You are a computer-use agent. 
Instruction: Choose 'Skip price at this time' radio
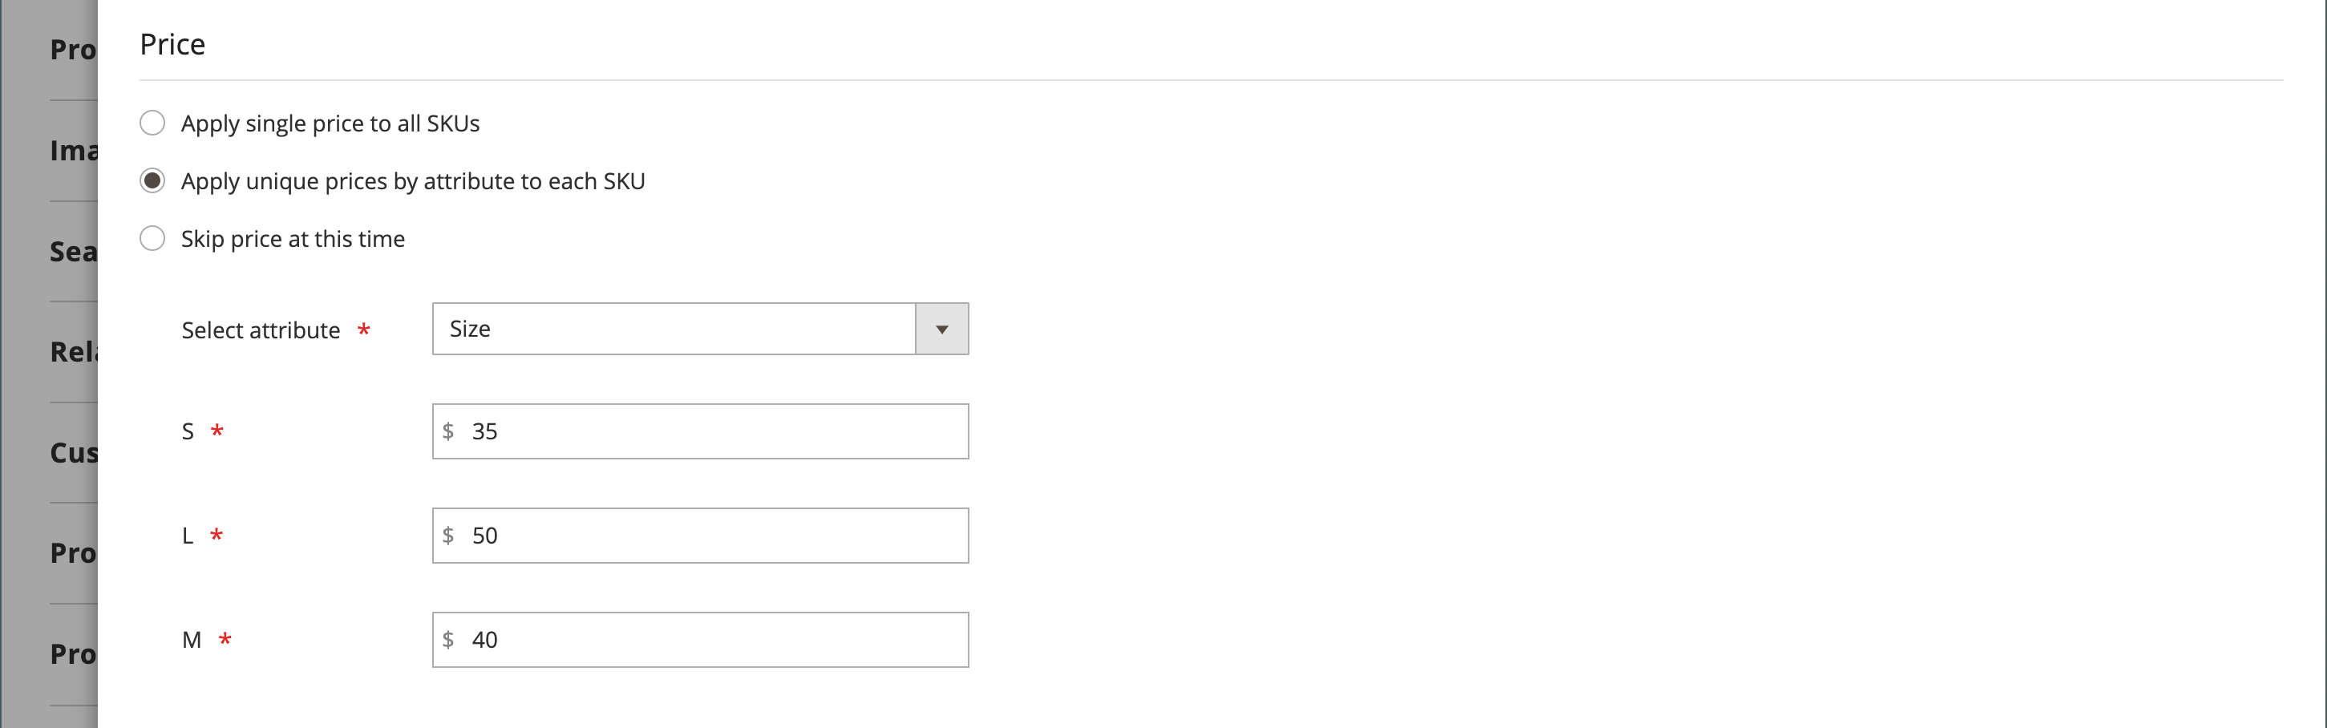pos(152,238)
